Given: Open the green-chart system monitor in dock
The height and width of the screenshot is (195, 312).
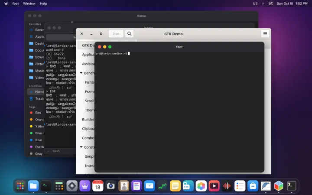Looking at the screenshot, I should click(162, 186).
